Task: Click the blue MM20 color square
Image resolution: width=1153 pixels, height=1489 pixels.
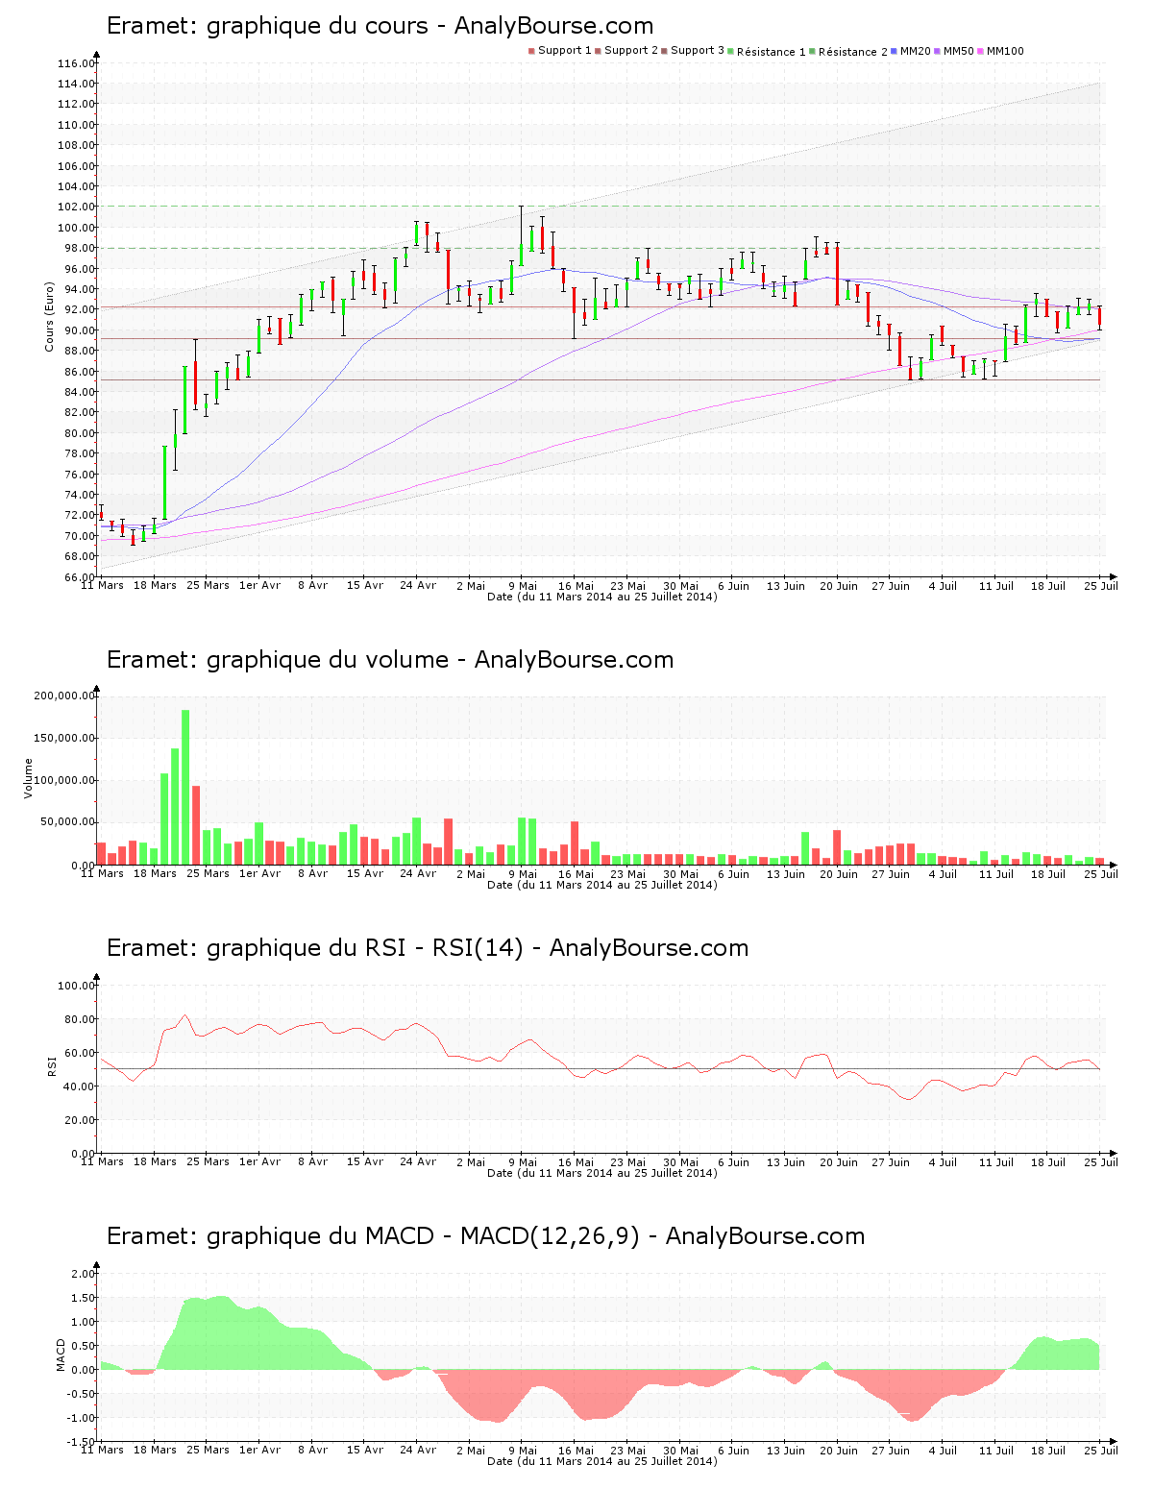Action: pos(895,52)
